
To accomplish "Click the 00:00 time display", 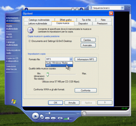I will (x=124, y=108).
